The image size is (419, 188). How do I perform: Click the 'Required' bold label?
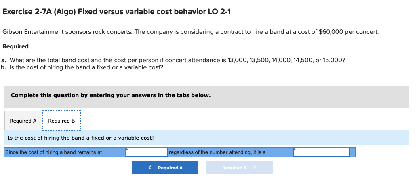click(x=15, y=46)
